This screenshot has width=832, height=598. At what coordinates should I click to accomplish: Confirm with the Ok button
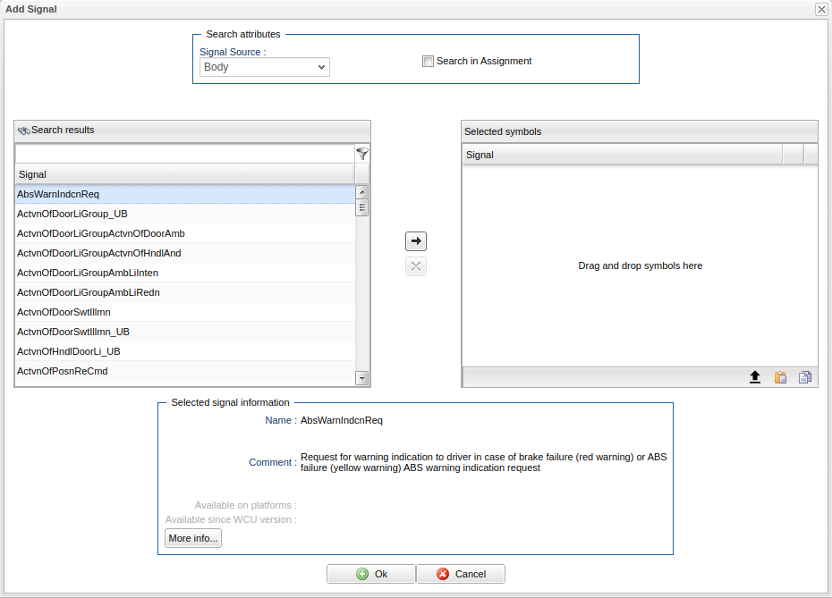click(x=371, y=574)
